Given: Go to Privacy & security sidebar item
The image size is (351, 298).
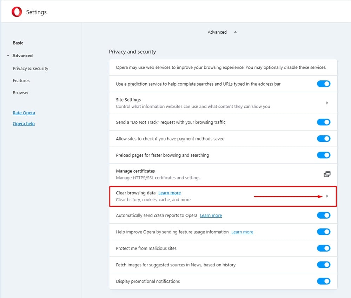Looking at the screenshot, I should [x=31, y=68].
